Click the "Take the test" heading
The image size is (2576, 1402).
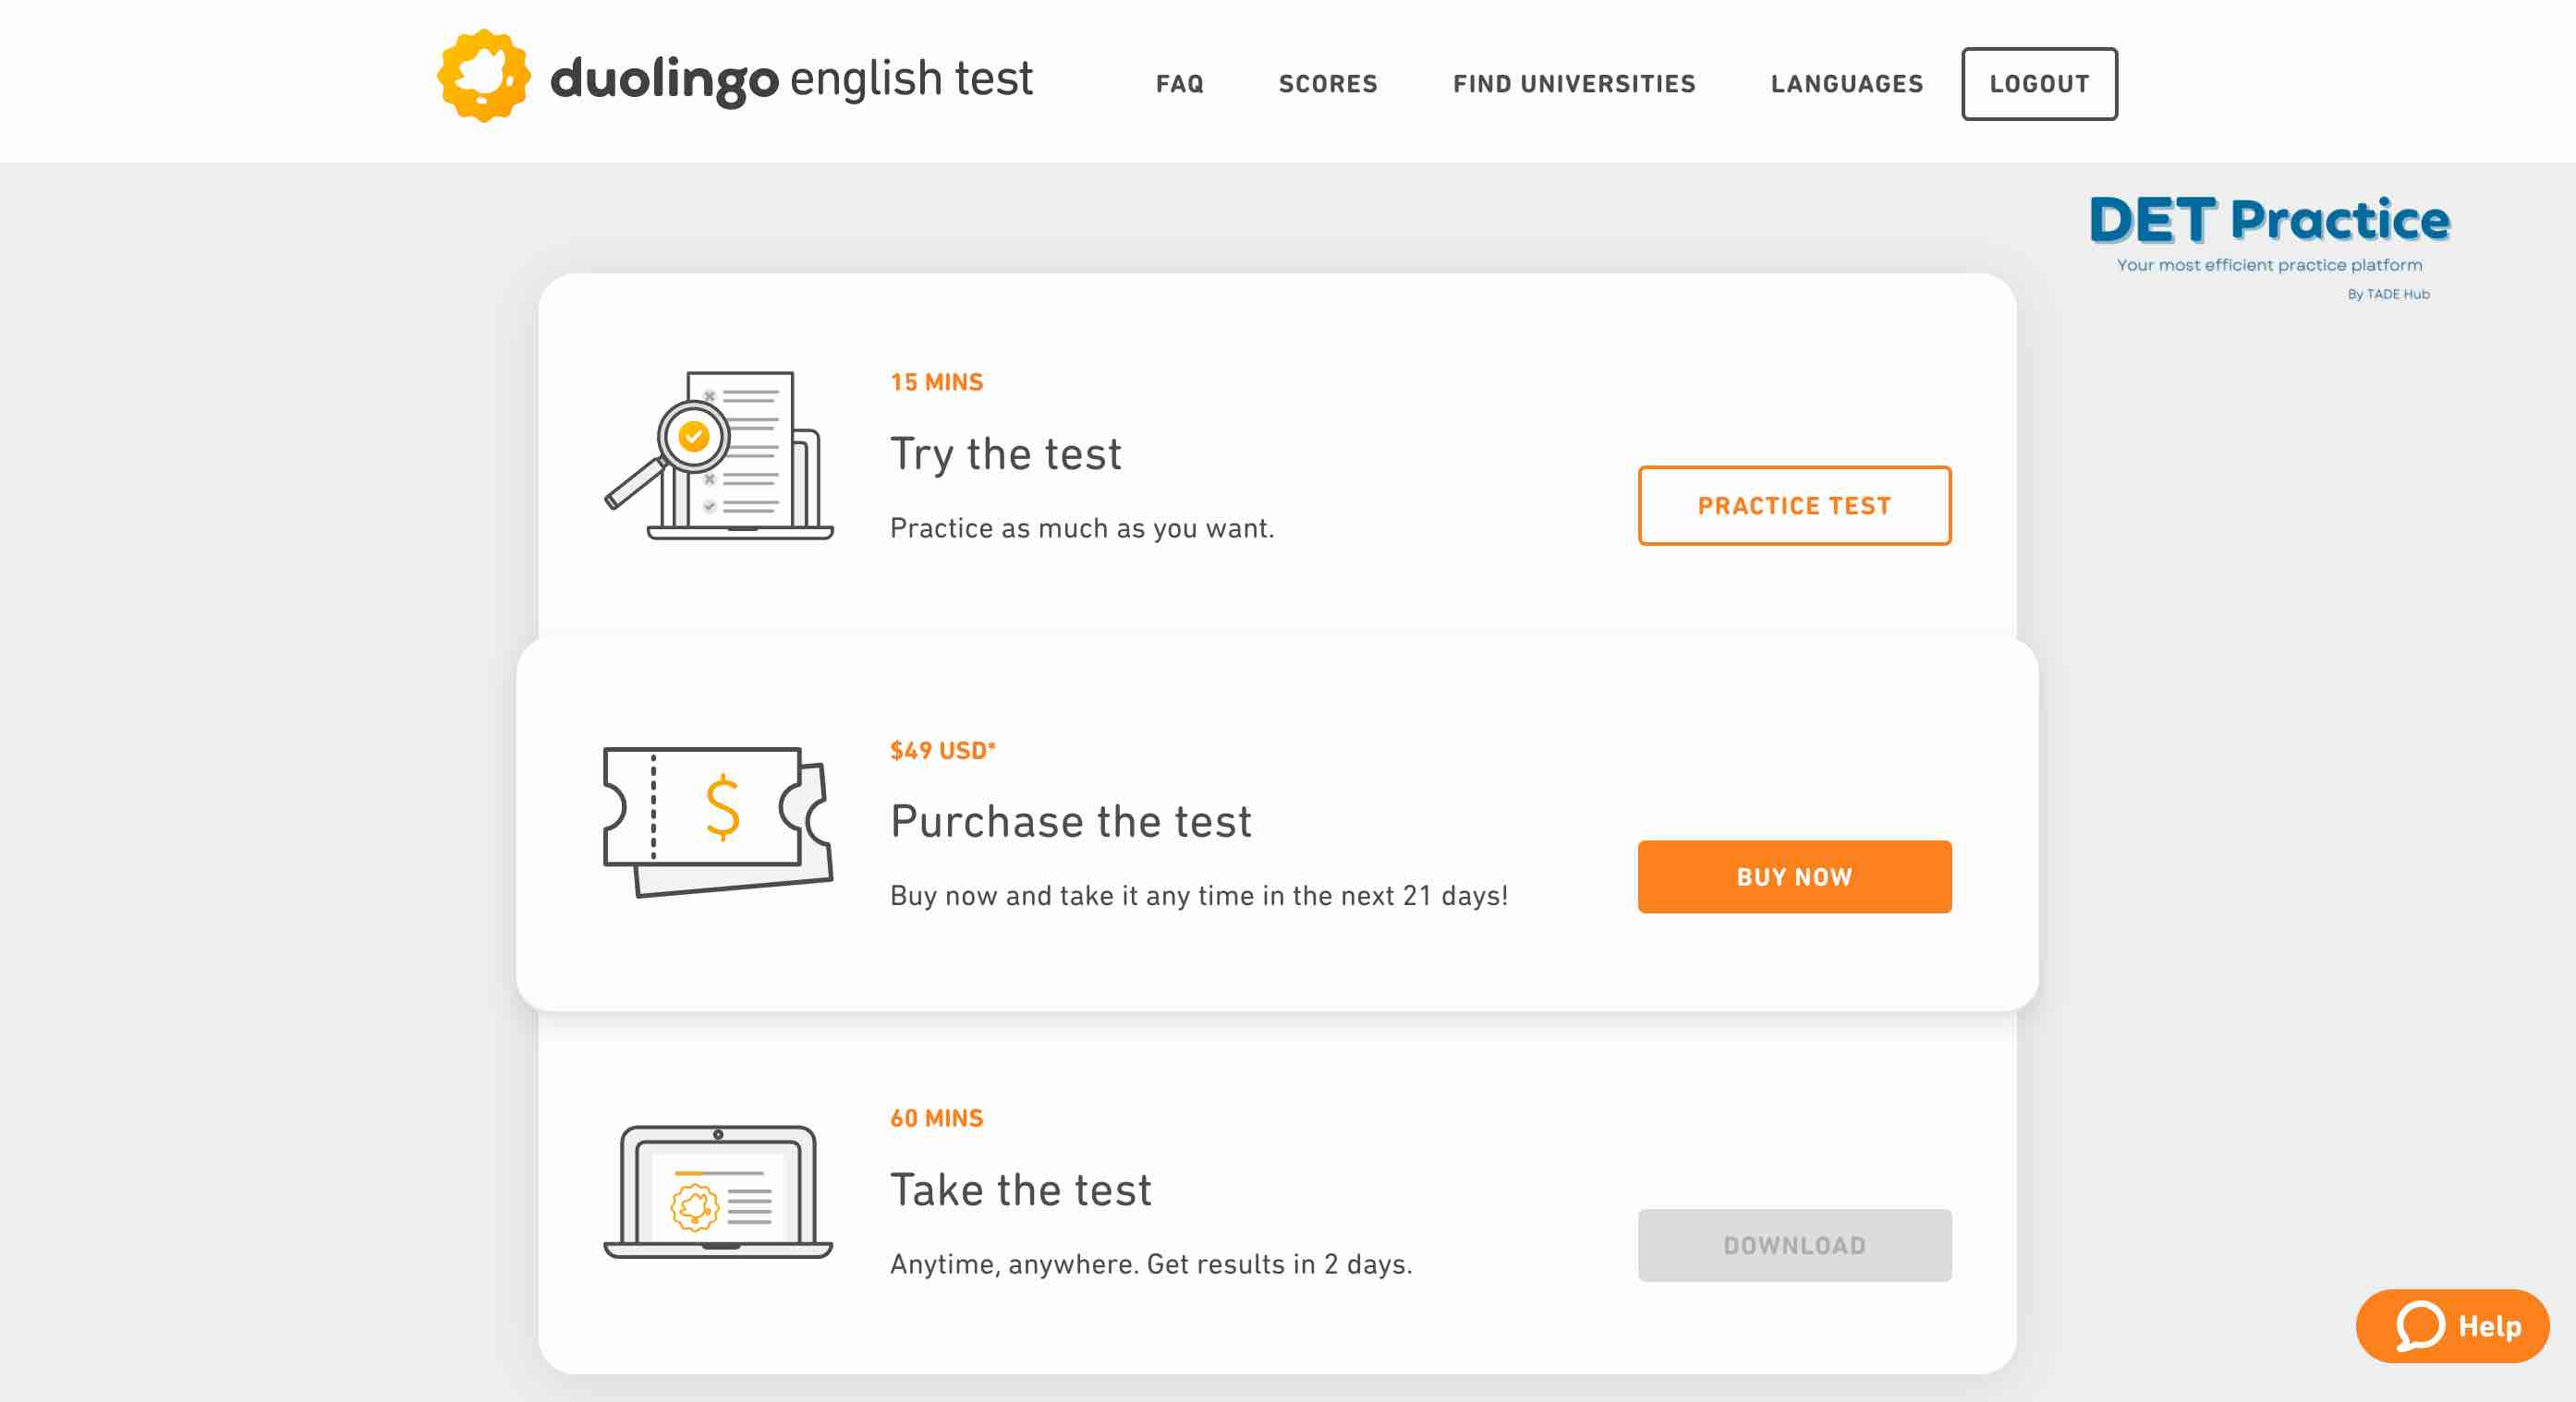tap(1021, 1190)
